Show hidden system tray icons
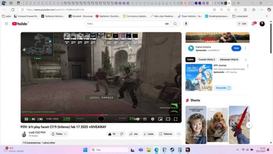 coord(237,150)
